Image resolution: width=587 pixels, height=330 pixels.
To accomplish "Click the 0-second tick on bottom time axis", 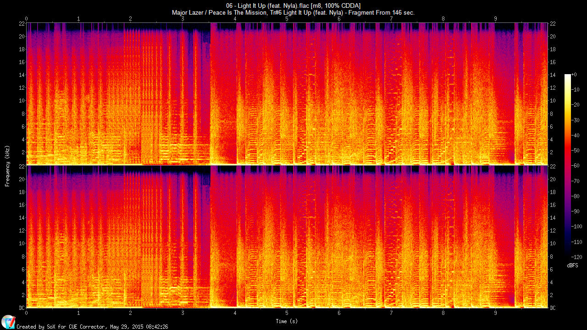I will tap(27, 313).
